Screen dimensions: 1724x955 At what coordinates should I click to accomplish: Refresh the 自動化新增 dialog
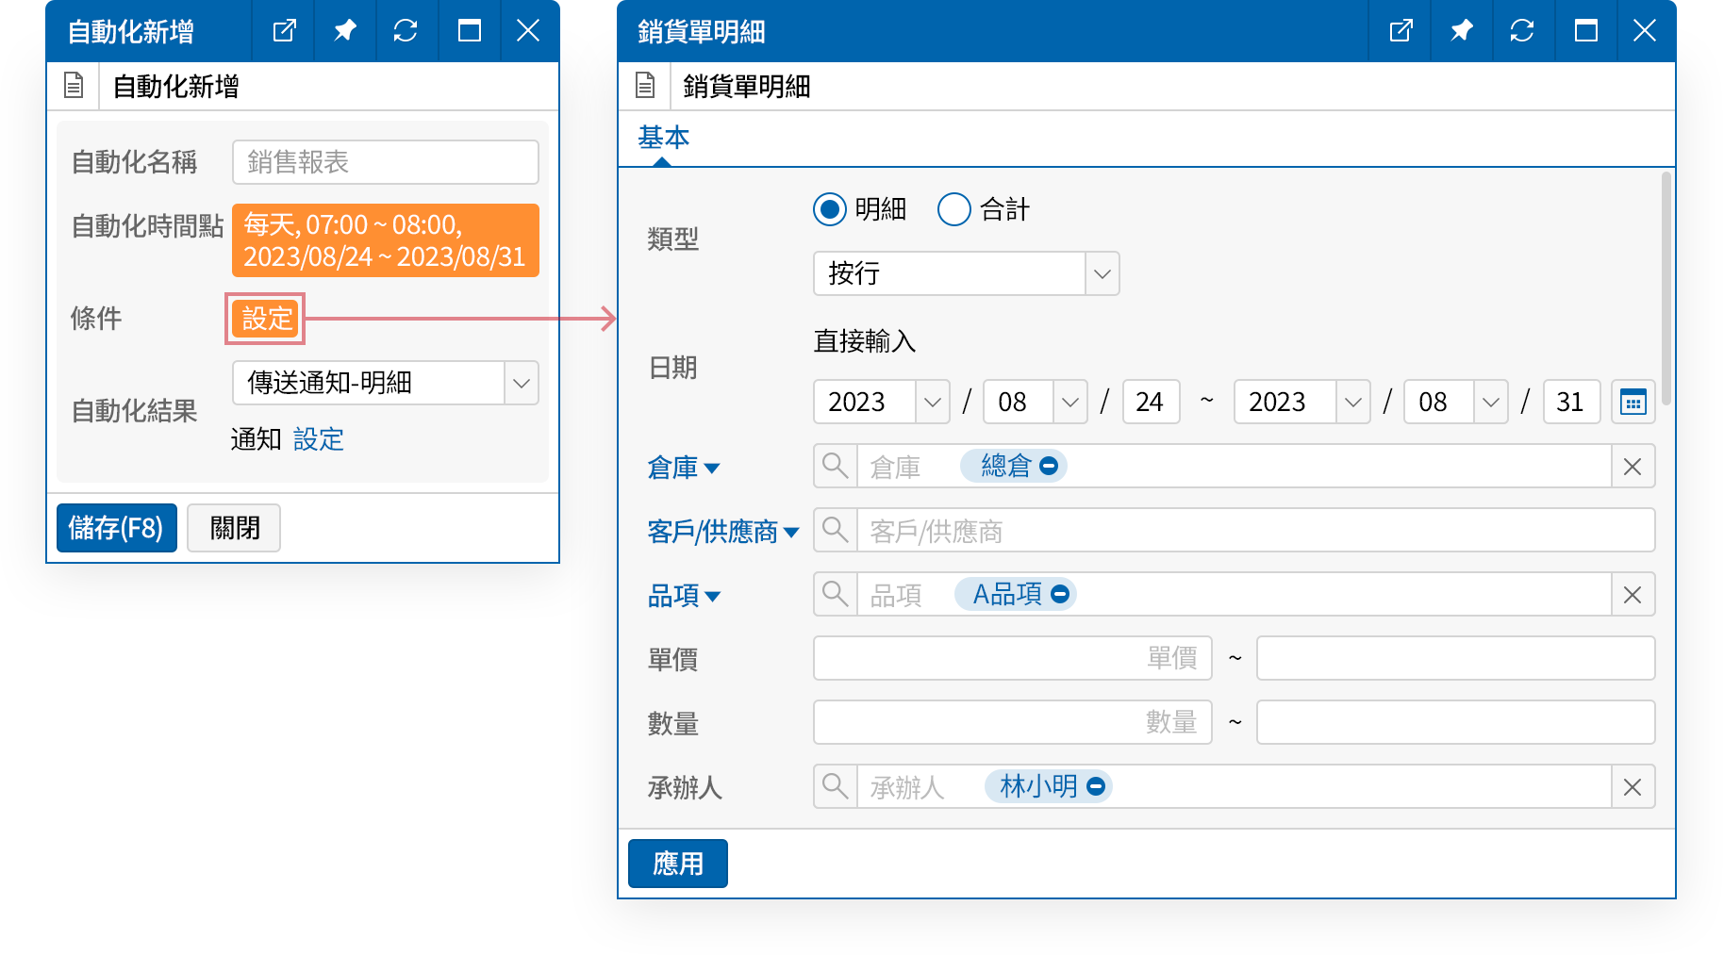[406, 30]
